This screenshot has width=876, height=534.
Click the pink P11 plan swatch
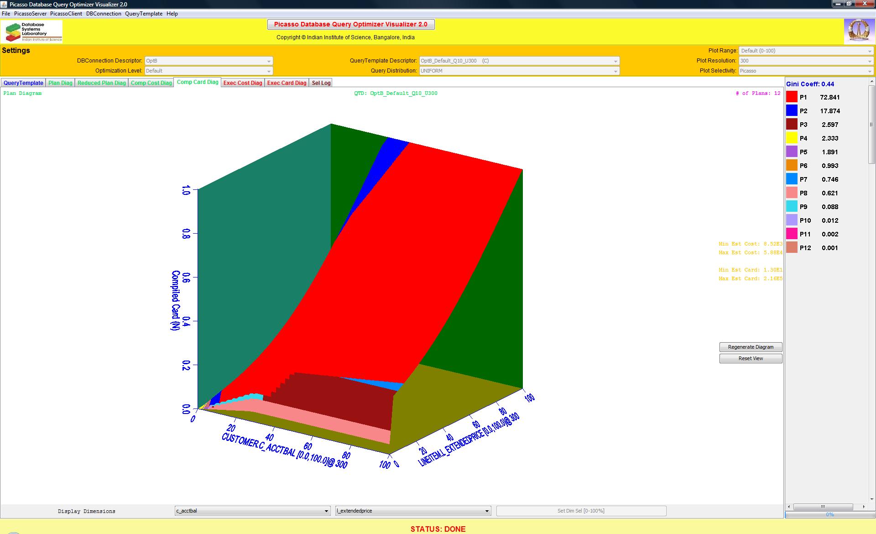point(792,234)
